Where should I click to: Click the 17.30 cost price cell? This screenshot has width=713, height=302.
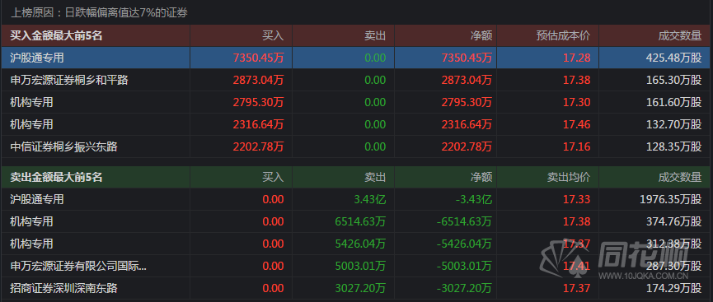(577, 102)
